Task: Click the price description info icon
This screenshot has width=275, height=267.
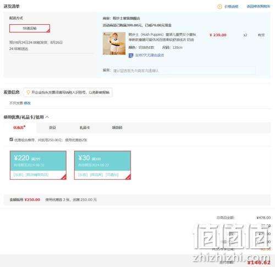Action: tap(219, 7)
